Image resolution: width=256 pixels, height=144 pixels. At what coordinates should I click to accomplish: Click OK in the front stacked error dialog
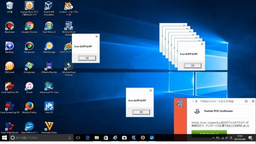[193, 66]
